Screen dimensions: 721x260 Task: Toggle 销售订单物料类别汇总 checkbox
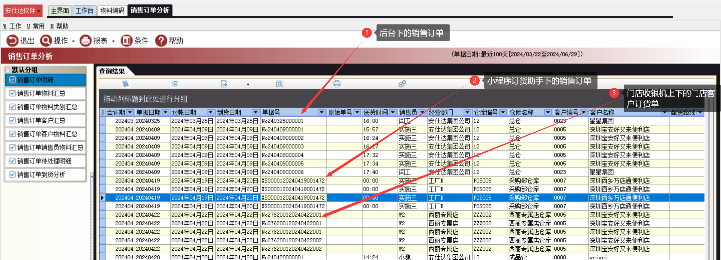point(12,107)
